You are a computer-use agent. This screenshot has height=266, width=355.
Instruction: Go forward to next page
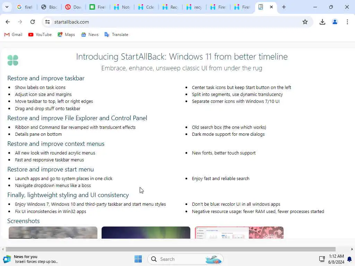[x=20, y=22]
